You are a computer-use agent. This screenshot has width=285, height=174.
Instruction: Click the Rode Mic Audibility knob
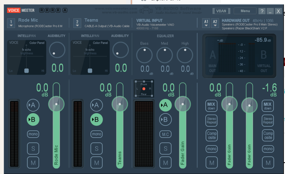[57, 50]
